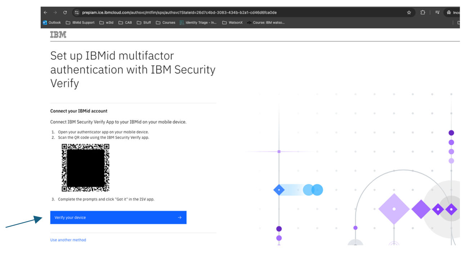Click the Use another method link
The width and height of the screenshot is (461, 259).
pyautogui.click(x=68, y=240)
